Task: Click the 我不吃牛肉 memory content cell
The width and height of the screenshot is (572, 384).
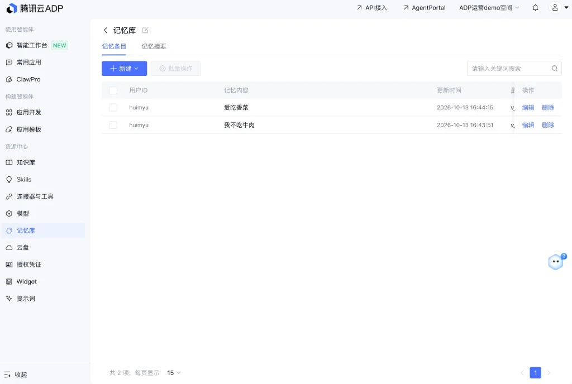Action: pyautogui.click(x=239, y=125)
